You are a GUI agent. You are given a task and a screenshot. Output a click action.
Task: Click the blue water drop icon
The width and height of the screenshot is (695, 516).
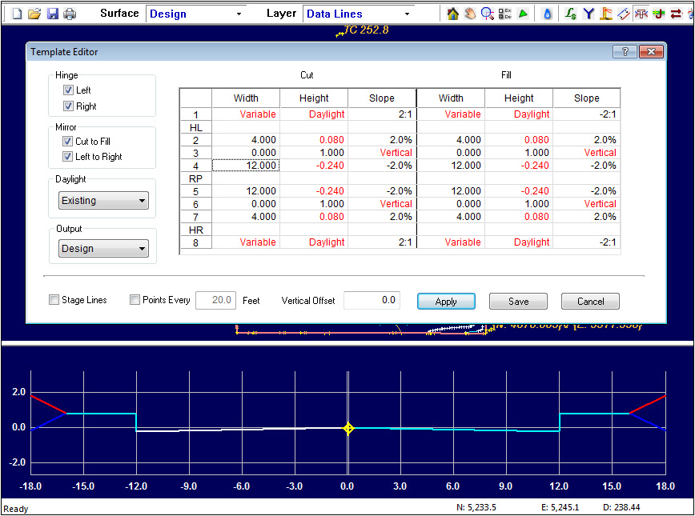(x=548, y=14)
